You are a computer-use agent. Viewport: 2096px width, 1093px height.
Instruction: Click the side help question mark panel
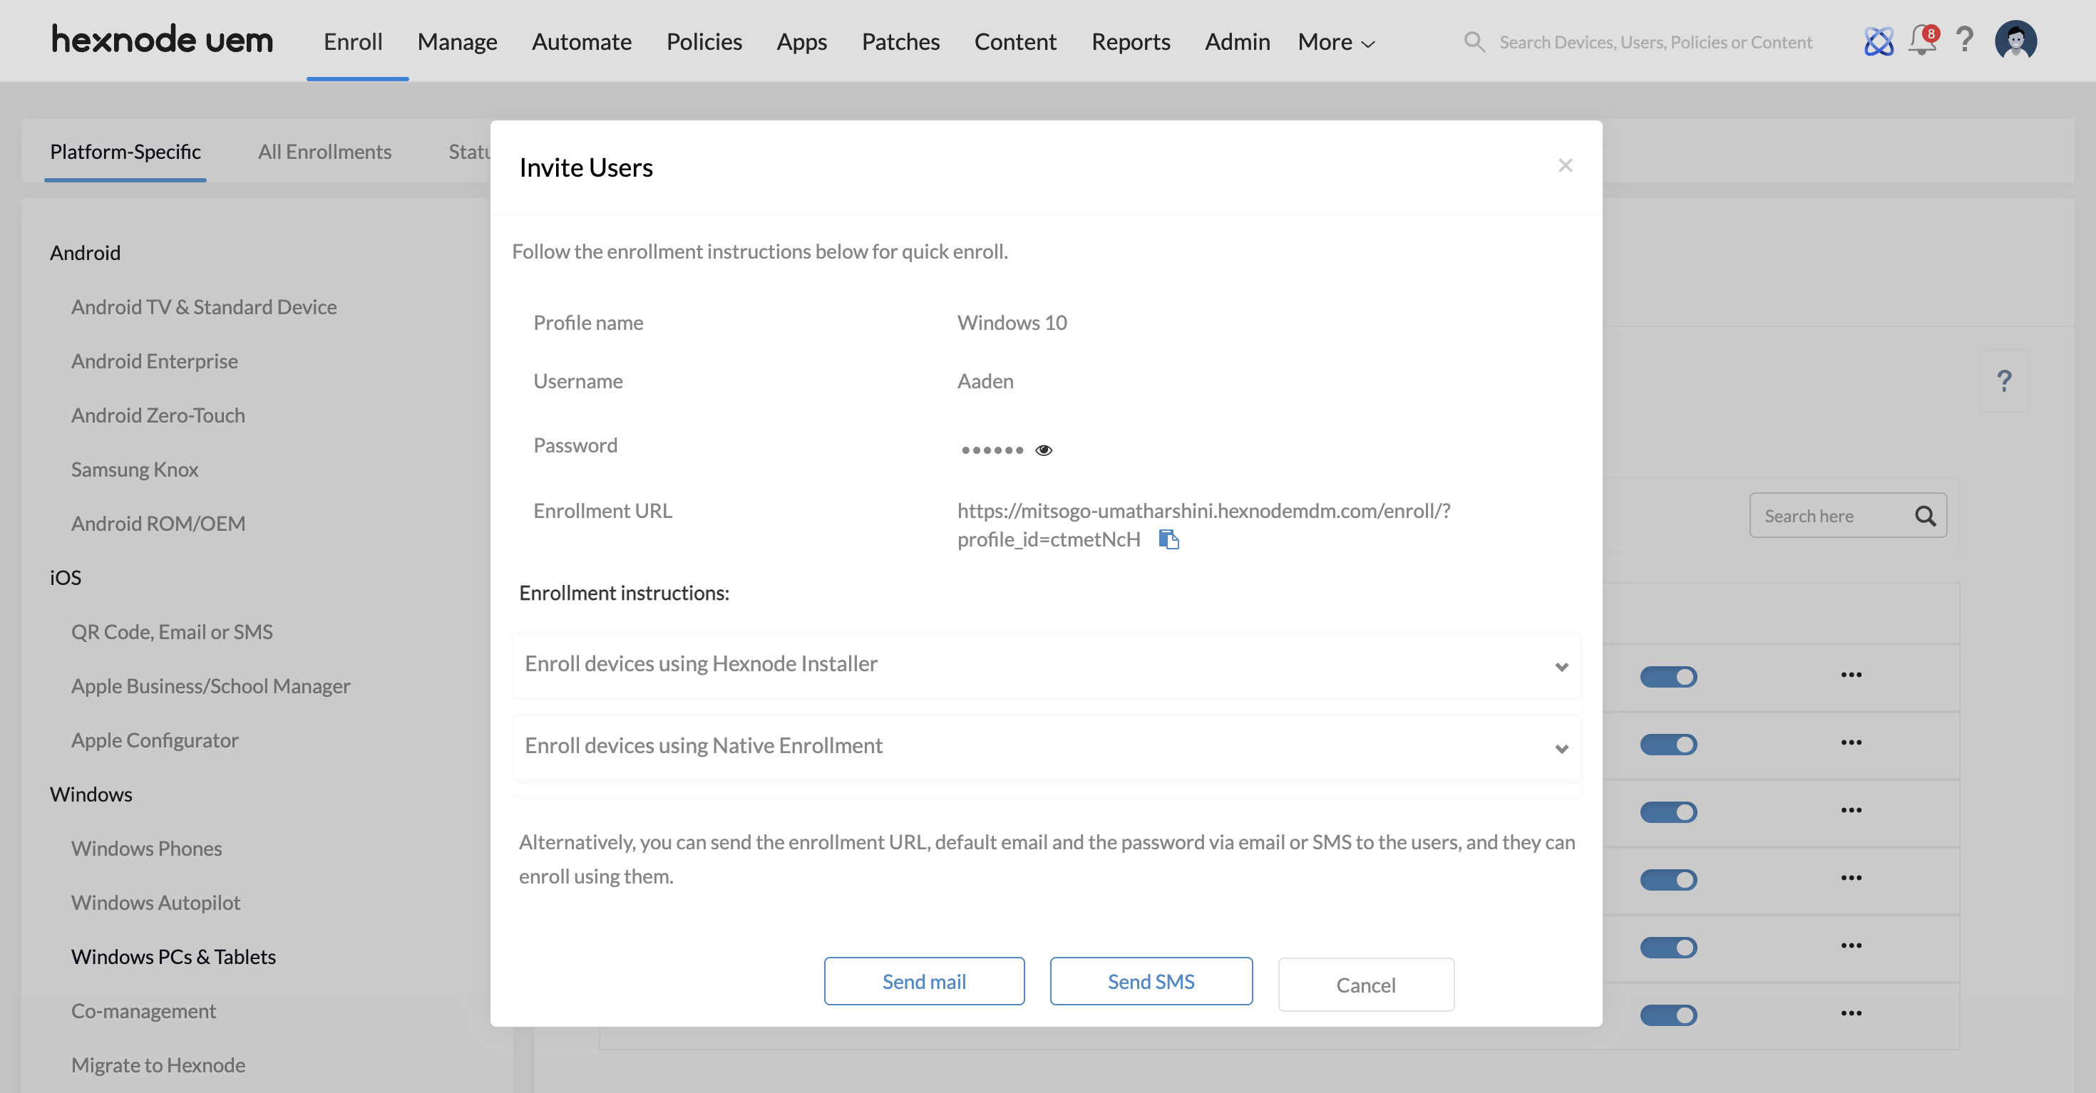coord(2004,380)
